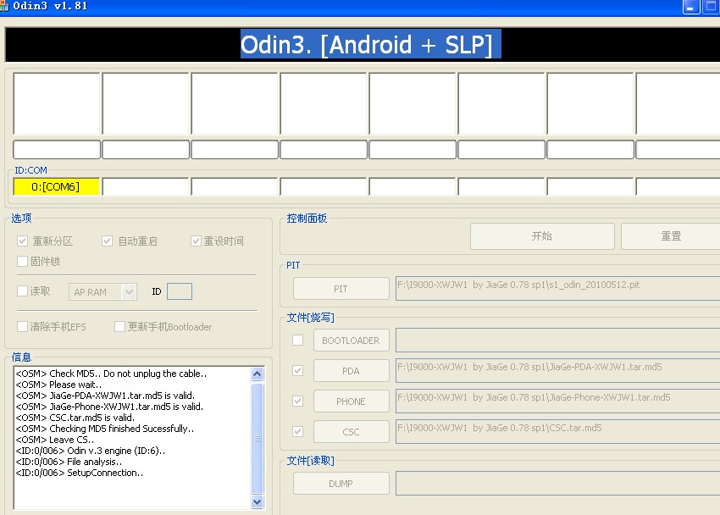The image size is (720, 515).
Task: Click the PHONE file button
Action: [351, 401]
